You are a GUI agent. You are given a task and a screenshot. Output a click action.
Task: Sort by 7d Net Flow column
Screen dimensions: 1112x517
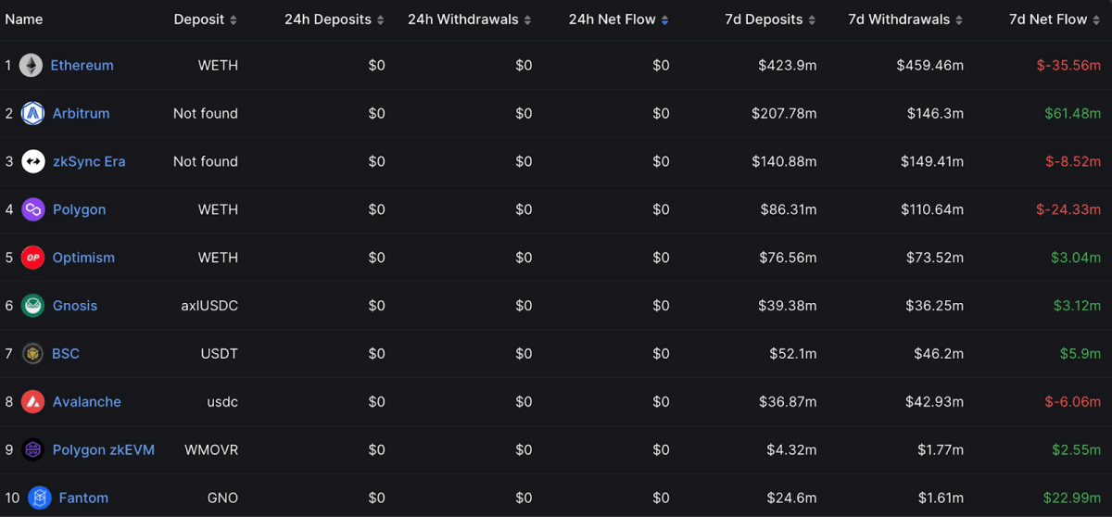[1055, 19]
